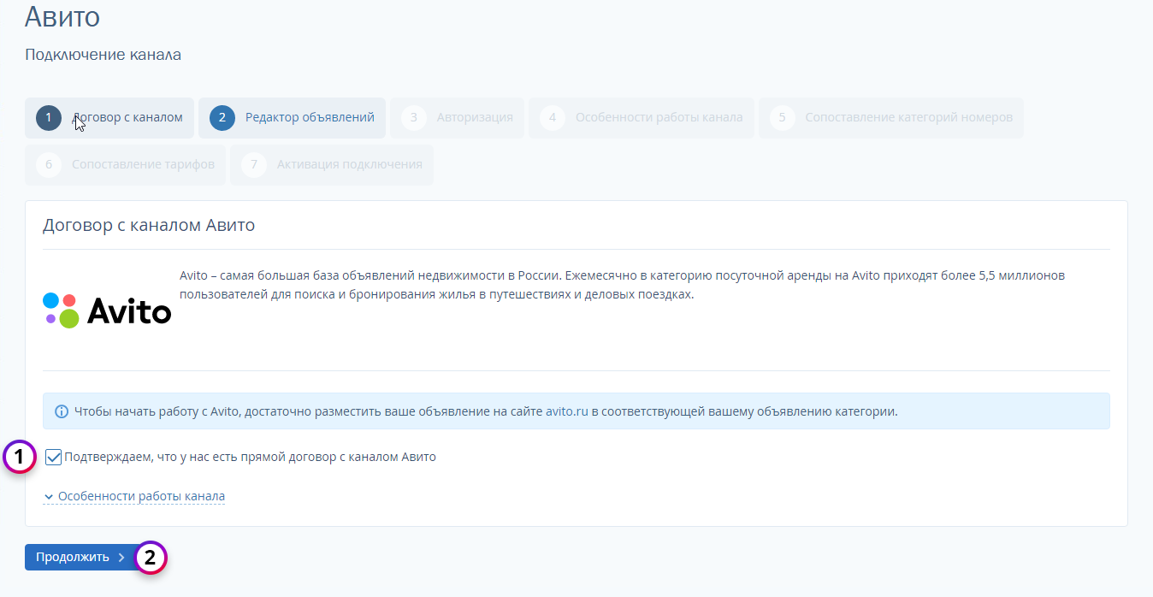1153x597 pixels.
Task: Click the step 3 circle for Авторизация
Action: pos(414,118)
